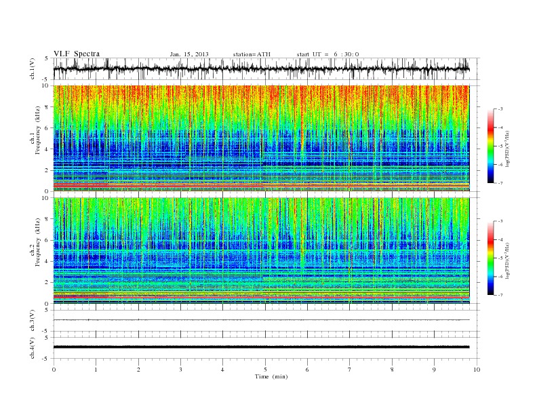Click the time axis tick label "3"
The width and height of the screenshot is (537, 415).
click(180, 370)
